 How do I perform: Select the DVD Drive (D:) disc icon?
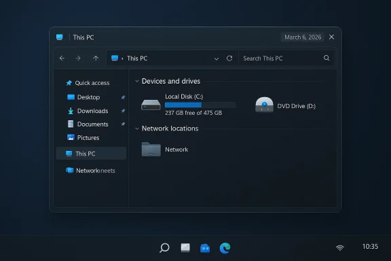(x=264, y=105)
